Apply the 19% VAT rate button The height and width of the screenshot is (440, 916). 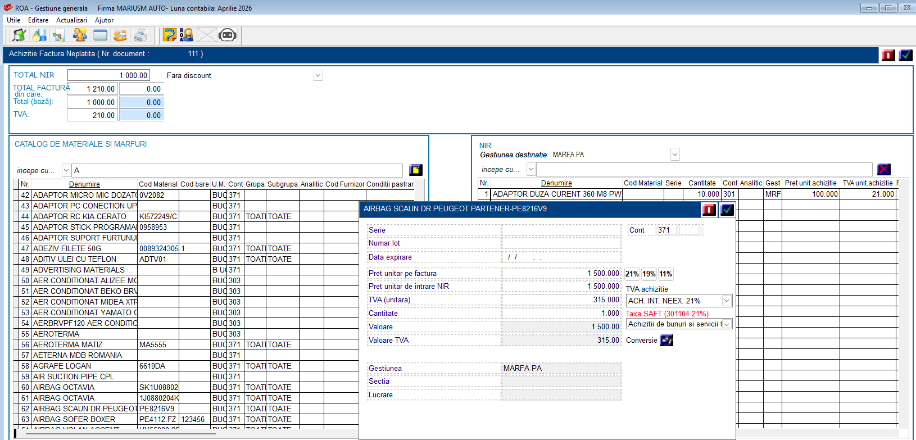(x=649, y=274)
